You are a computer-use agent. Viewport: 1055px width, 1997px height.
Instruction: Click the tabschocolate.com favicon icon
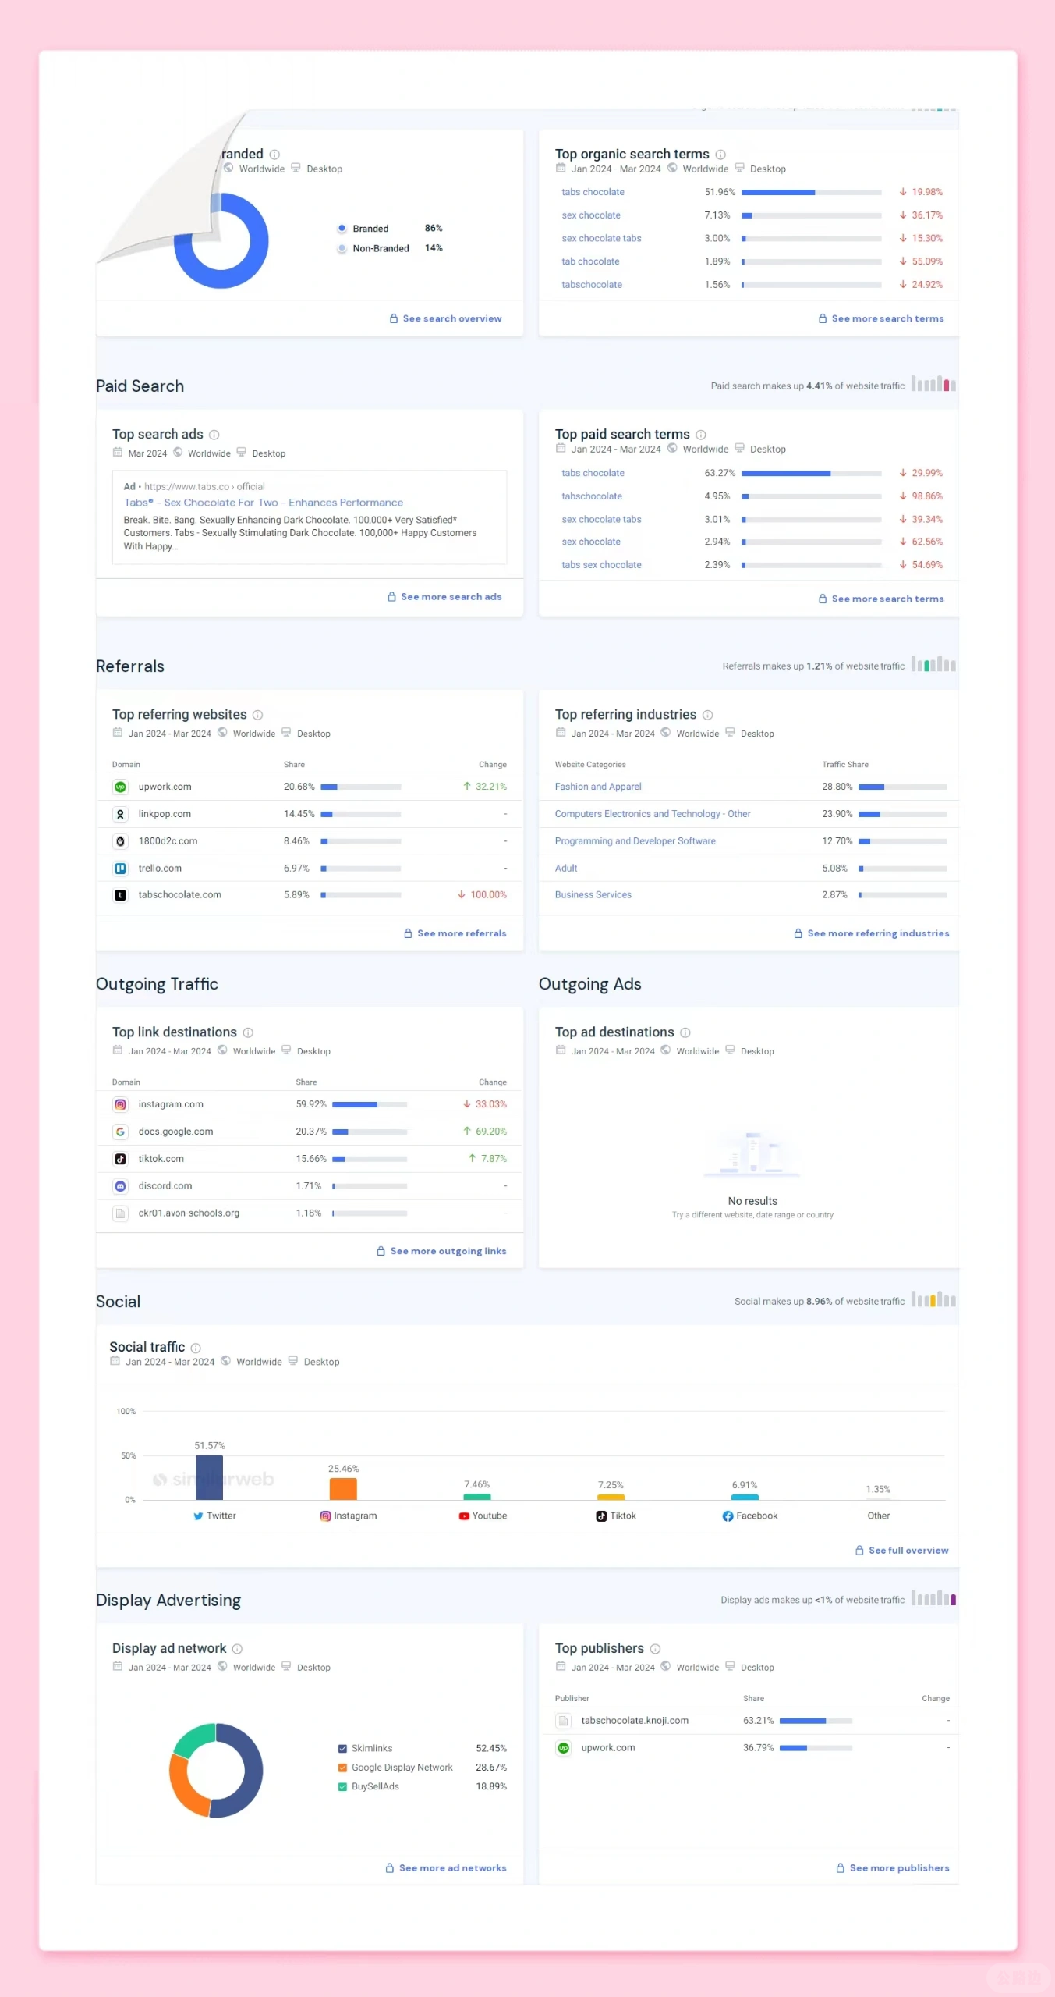pos(120,895)
